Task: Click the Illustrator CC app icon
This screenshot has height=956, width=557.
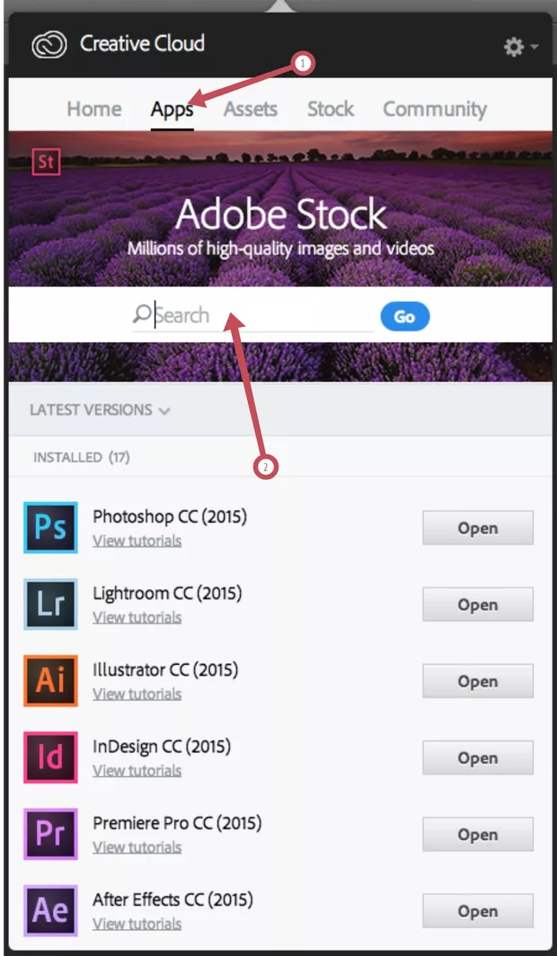Action: (x=50, y=680)
